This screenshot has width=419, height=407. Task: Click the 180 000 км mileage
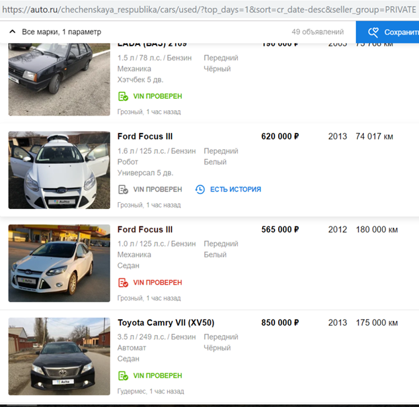[x=377, y=230]
